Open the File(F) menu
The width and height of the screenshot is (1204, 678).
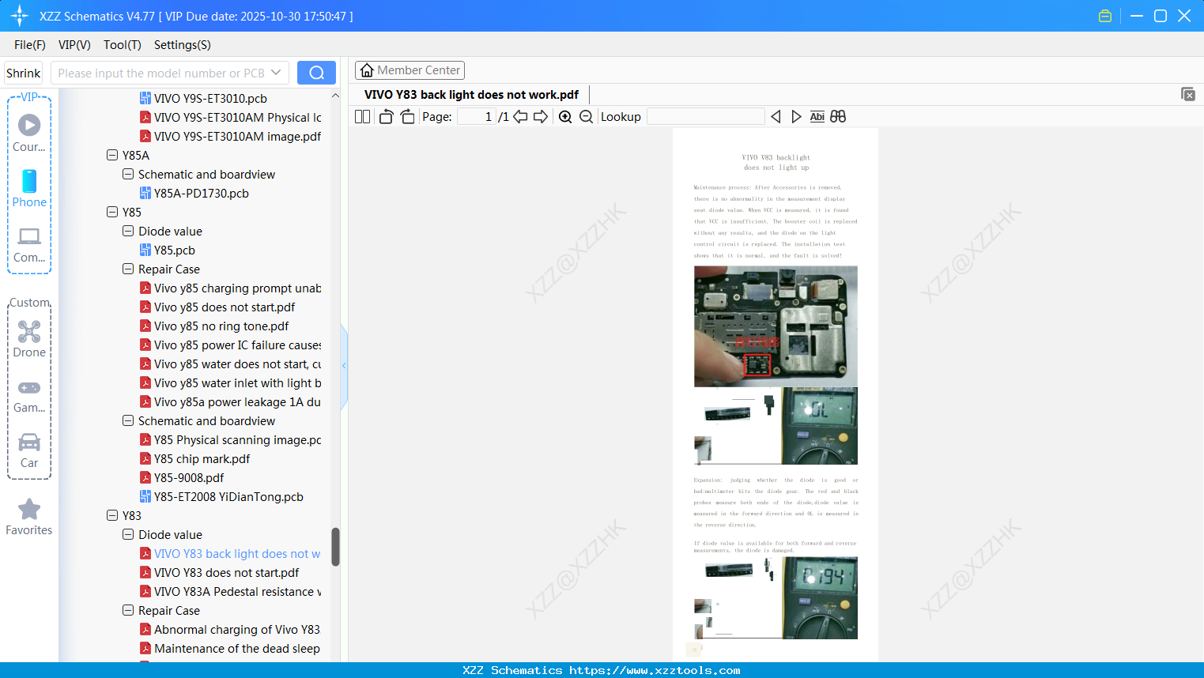pos(30,45)
